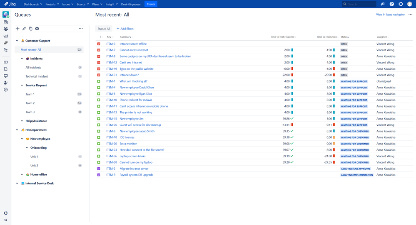This screenshot has width=416, height=225.
Task: Copy queue with duplicate icon
Action: (x=30, y=29)
